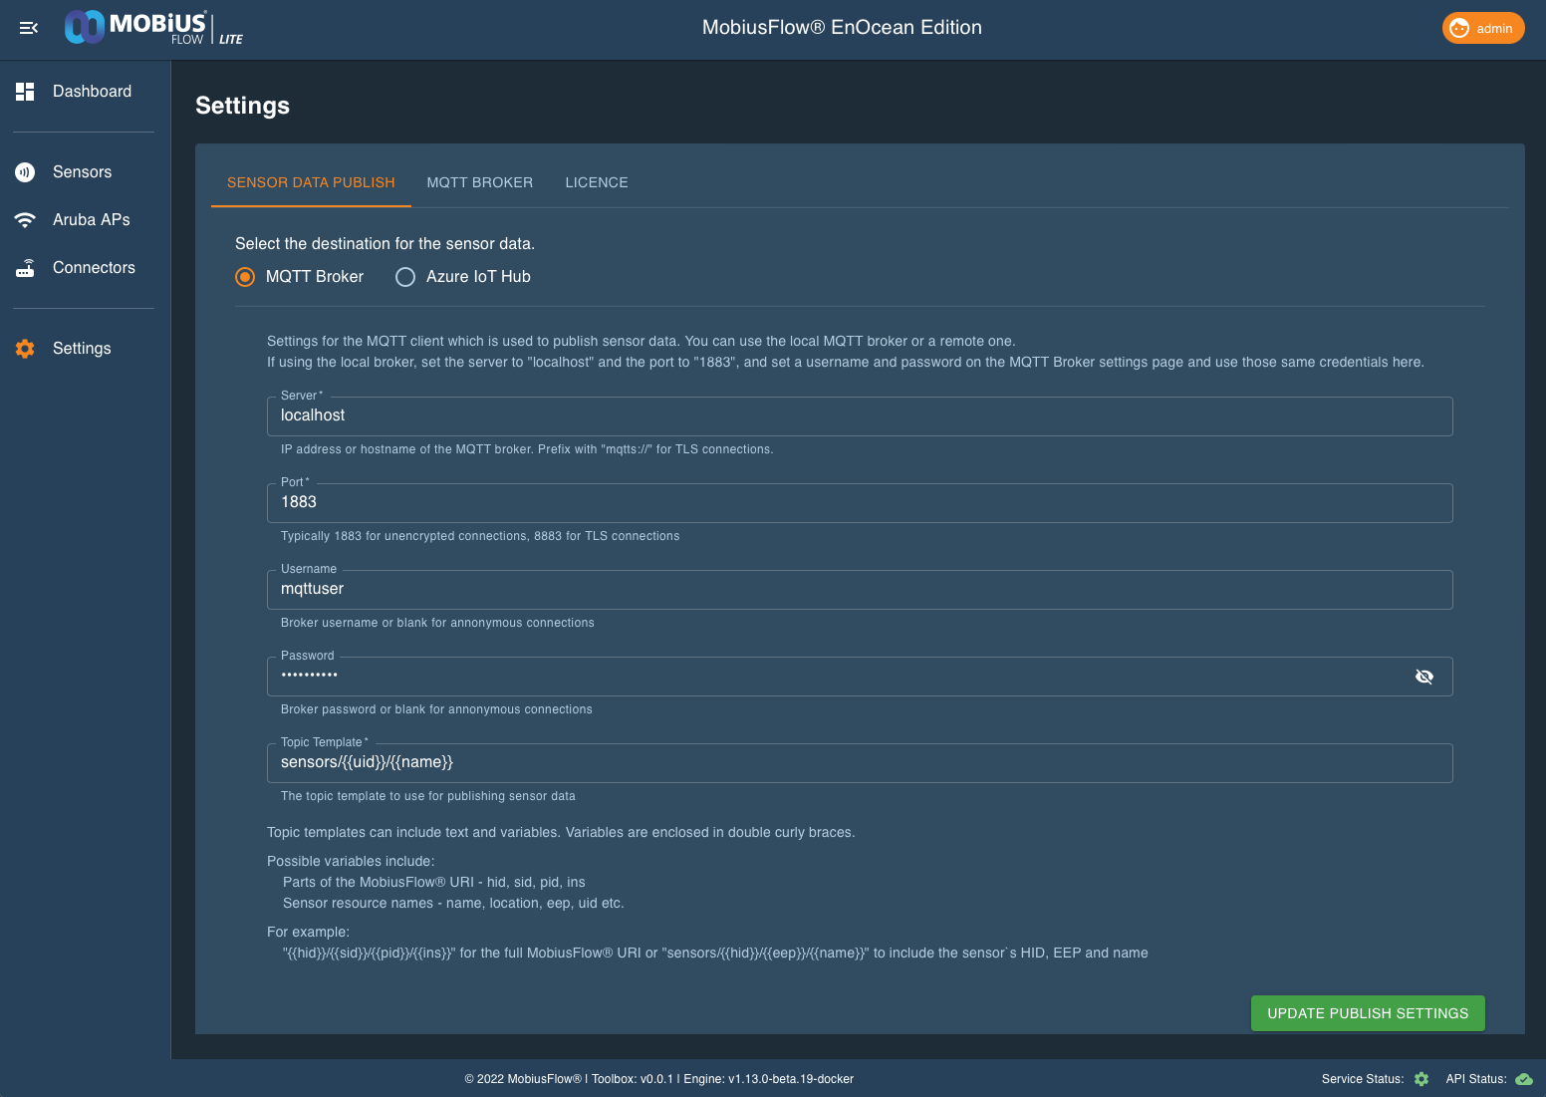Click the API Status cloud icon
1546x1097 pixels.
coord(1523,1079)
